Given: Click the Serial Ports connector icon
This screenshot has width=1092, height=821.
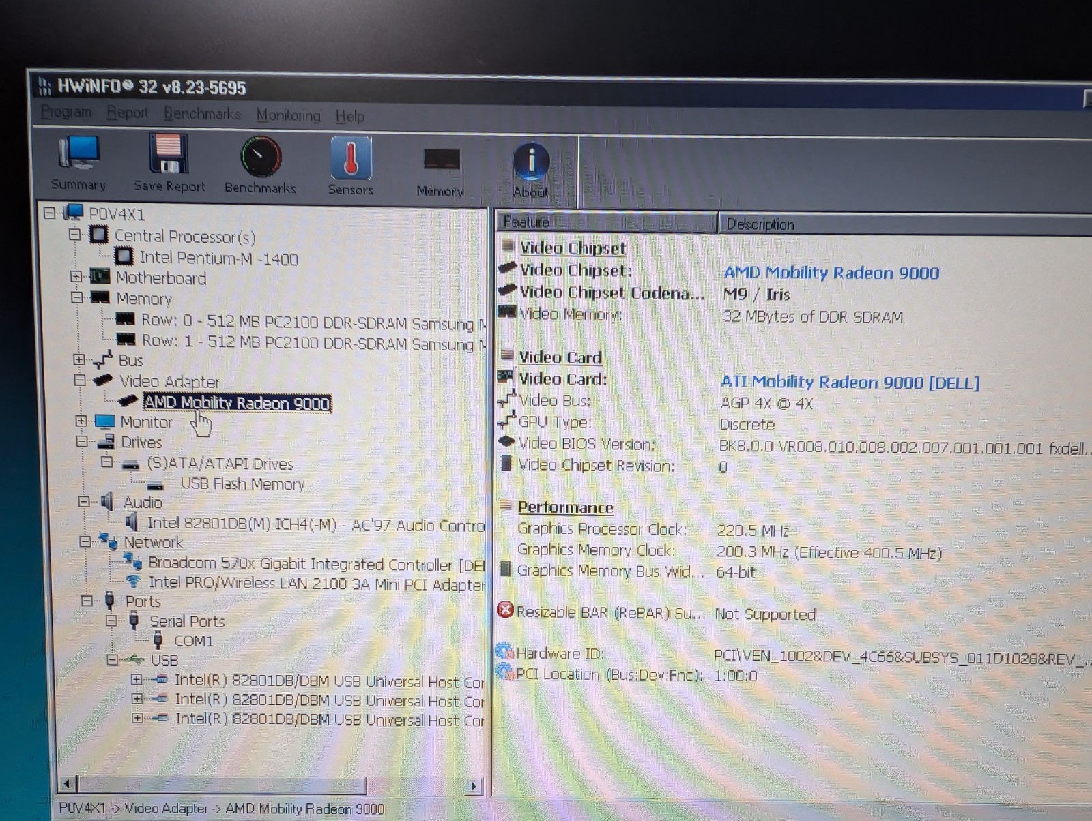Looking at the screenshot, I should (x=134, y=621).
